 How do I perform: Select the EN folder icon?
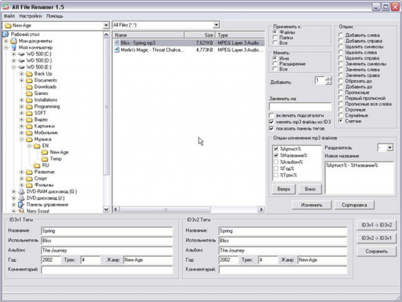click(x=37, y=146)
